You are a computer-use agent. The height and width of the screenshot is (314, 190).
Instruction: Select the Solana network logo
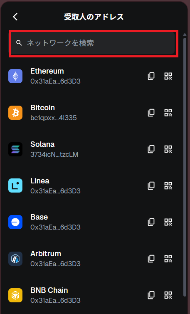(15, 149)
